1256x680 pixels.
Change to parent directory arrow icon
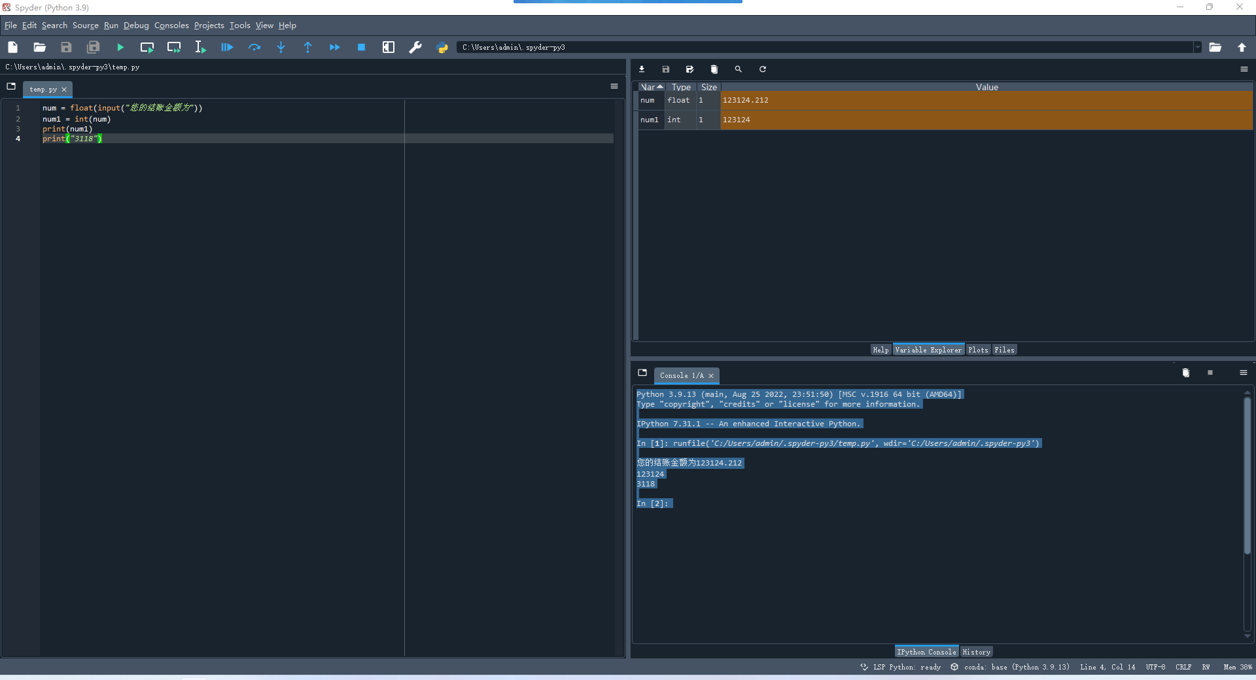pos(1242,47)
